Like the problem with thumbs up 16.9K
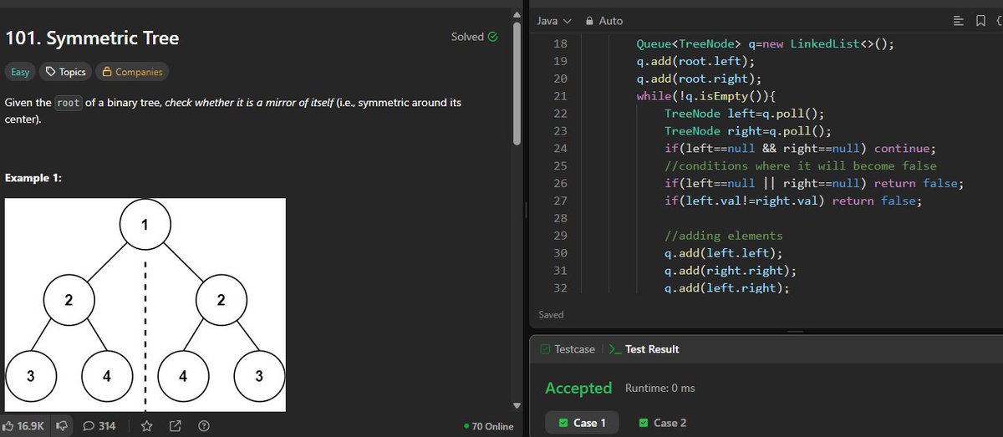1003x437 pixels. [x=24, y=426]
